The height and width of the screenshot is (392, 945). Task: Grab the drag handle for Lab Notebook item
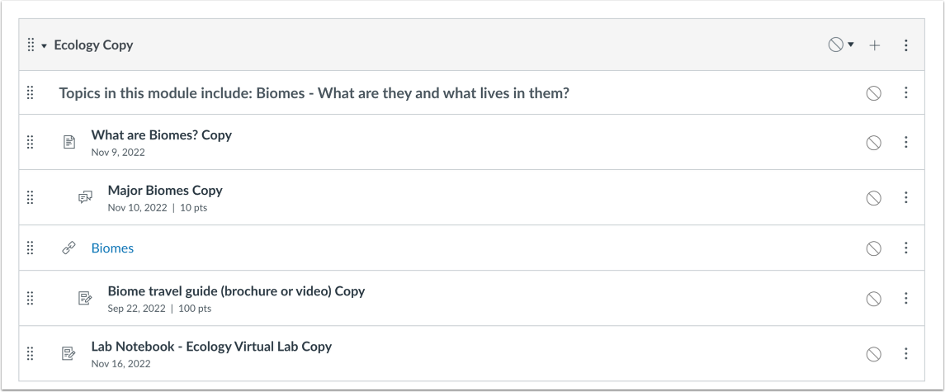[31, 353]
